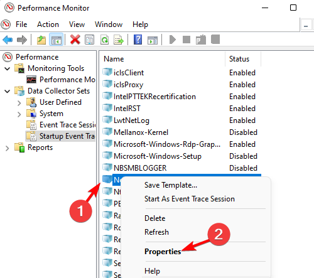Collapse the Data Collector Sets tree node
Image resolution: width=314 pixels, height=278 pixels.
[8, 91]
